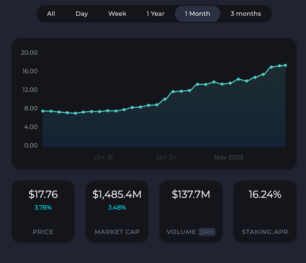The height and width of the screenshot is (263, 306).
Task: Select the Oct 24 date label
Action: pyautogui.click(x=166, y=157)
